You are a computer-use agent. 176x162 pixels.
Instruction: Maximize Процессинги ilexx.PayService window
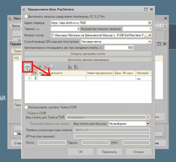click(146, 9)
